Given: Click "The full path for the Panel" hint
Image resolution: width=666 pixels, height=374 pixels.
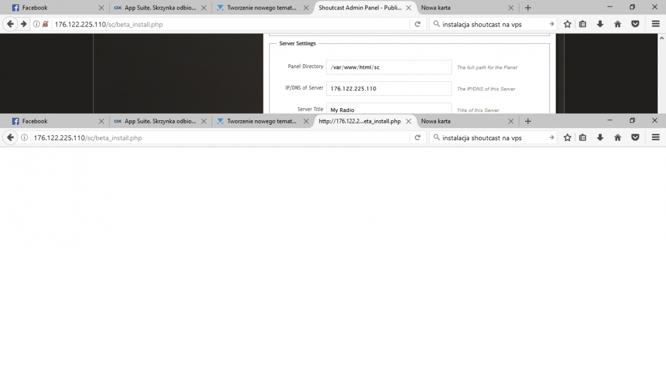Looking at the screenshot, I should click(487, 68).
